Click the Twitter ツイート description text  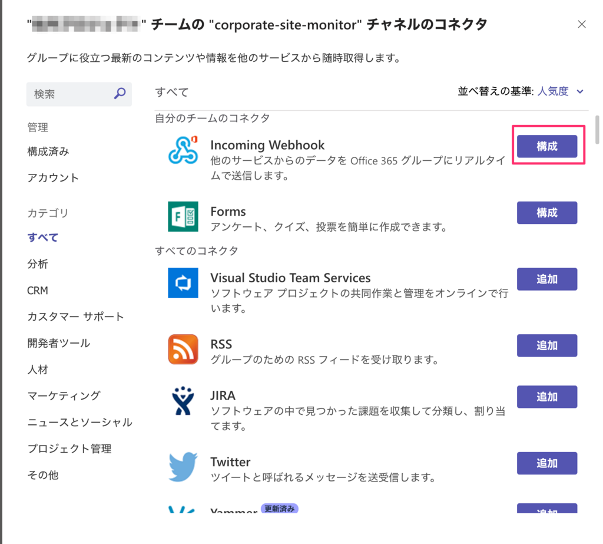pyautogui.click(x=323, y=477)
